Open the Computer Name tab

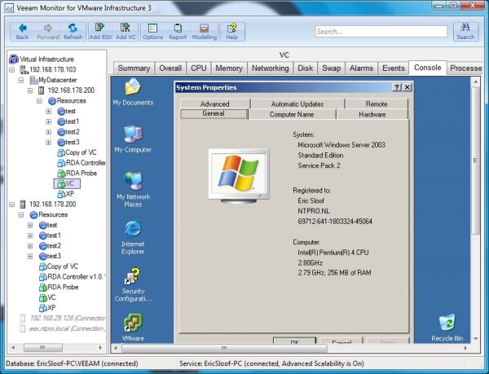tap(292, 114)
